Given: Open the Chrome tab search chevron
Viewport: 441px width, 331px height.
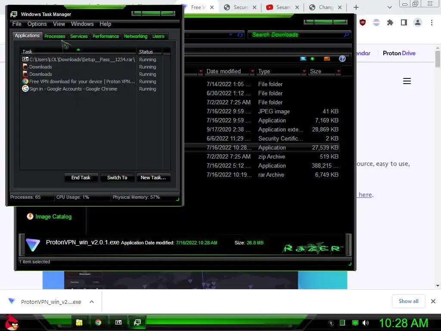Looking at the screenshot, I should coord(389,7).
